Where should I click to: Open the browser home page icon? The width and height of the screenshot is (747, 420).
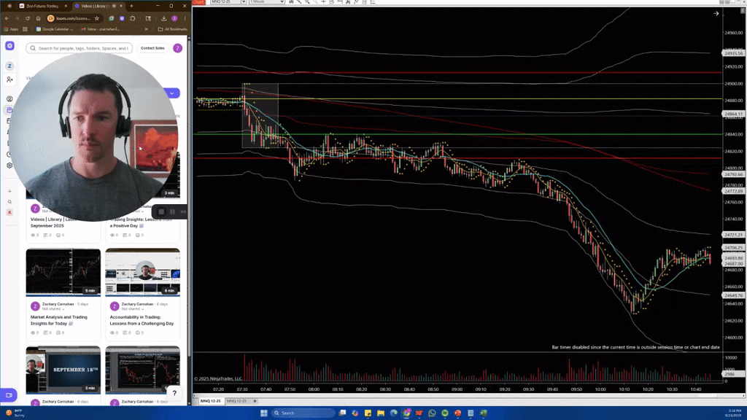coord(38,18)
